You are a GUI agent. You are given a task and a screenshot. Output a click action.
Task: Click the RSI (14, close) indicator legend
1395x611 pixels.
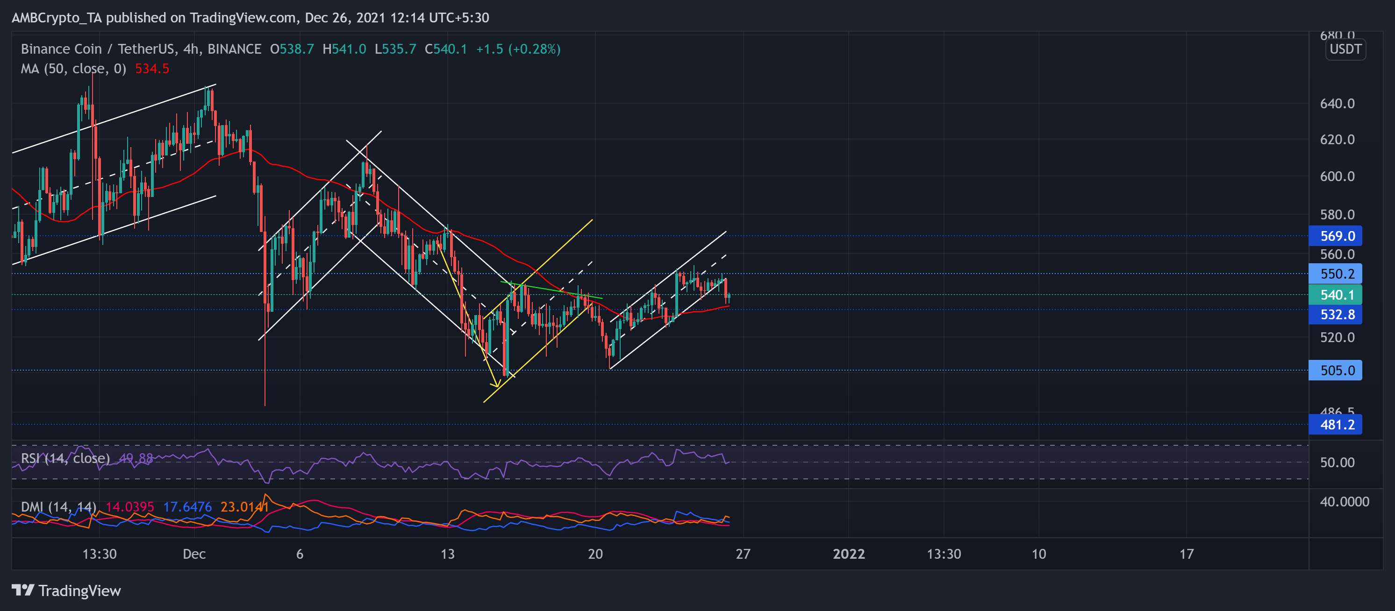(65, 458)
